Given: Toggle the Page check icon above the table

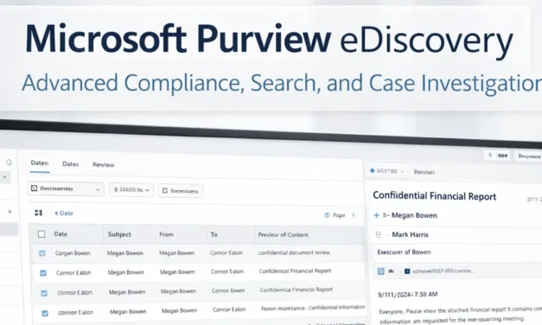Looking at the screenshot, I should 327,215.
